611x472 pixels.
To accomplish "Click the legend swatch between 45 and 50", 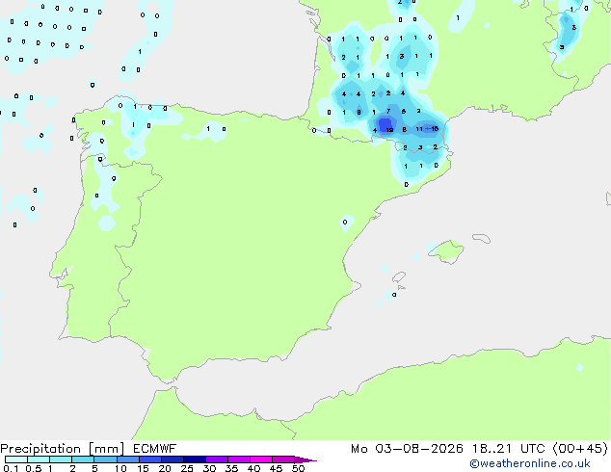I will click(x=283, y=459).
